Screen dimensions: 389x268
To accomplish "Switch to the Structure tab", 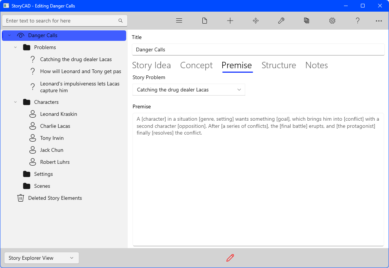I will (279, 65).
